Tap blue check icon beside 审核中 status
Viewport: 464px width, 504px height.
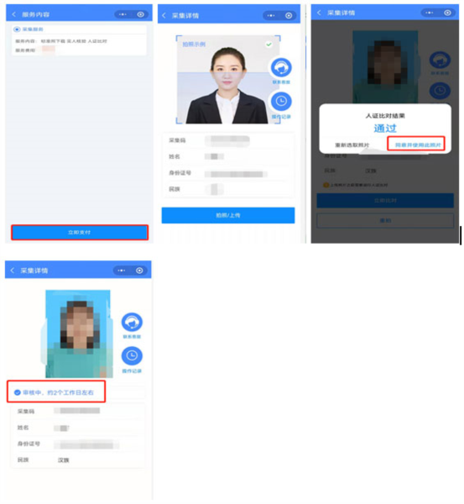pyautogui.click(x=18, y=392)
